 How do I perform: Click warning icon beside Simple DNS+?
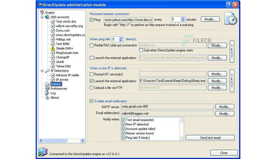click(x=52, y=48)
